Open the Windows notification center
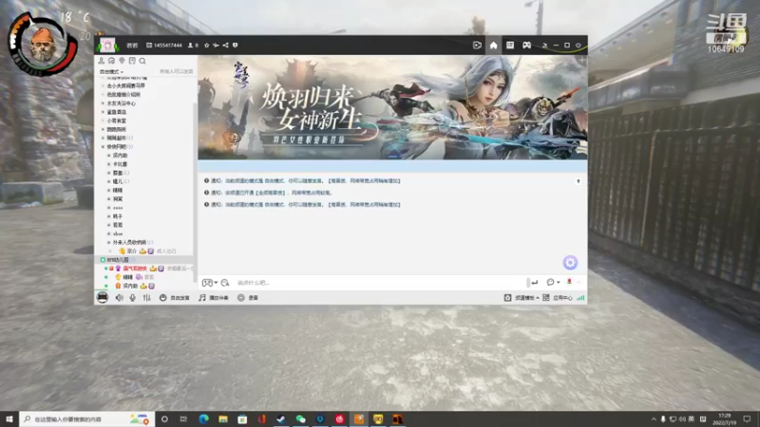Image resolution: width=760 pixels, height=427 pixels. click(747, 418)
